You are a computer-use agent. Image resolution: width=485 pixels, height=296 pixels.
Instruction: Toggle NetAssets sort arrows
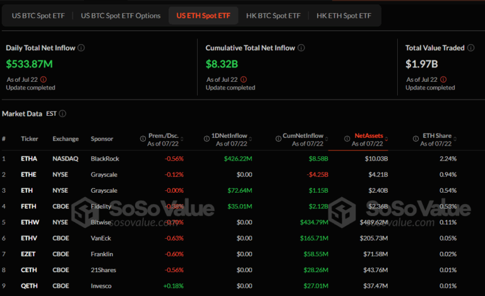tap(386, 139)
